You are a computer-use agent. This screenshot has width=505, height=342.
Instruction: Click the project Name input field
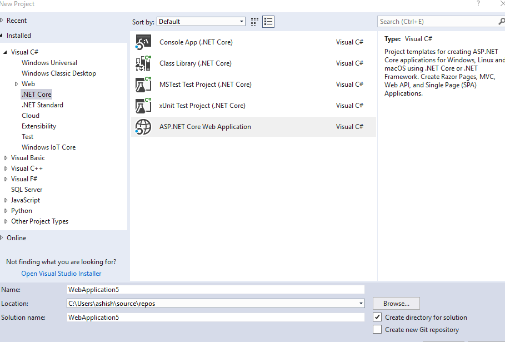point(216,290)
